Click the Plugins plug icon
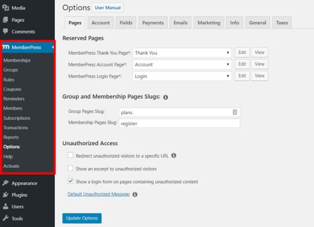Viewport: 314px width, 227px height. pyautogui.click(x=6, y=195)
